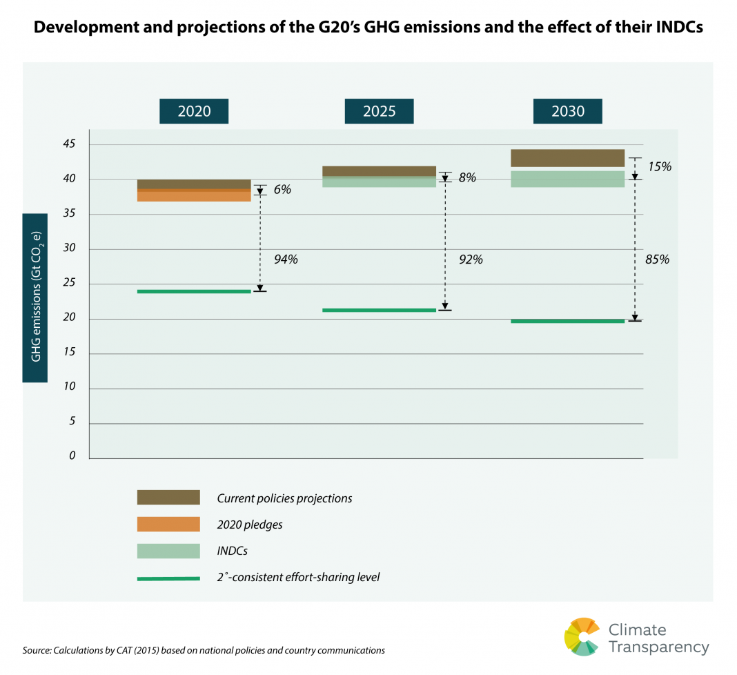The width and height of the screenshot is (737, 675).
Task: Select the 2030 year label box
Action: pos(567,111)
